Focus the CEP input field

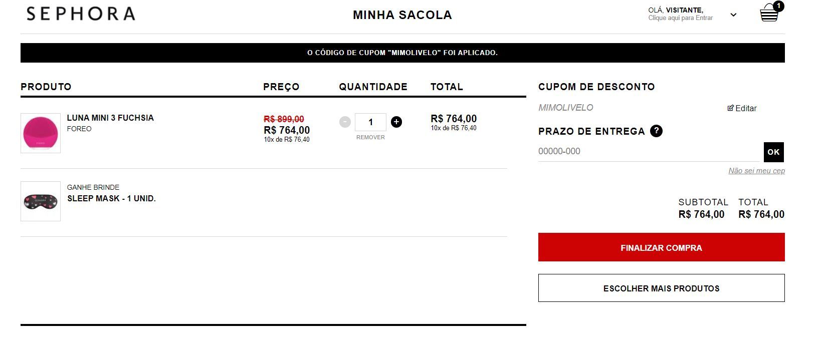(x=650, y=151)
